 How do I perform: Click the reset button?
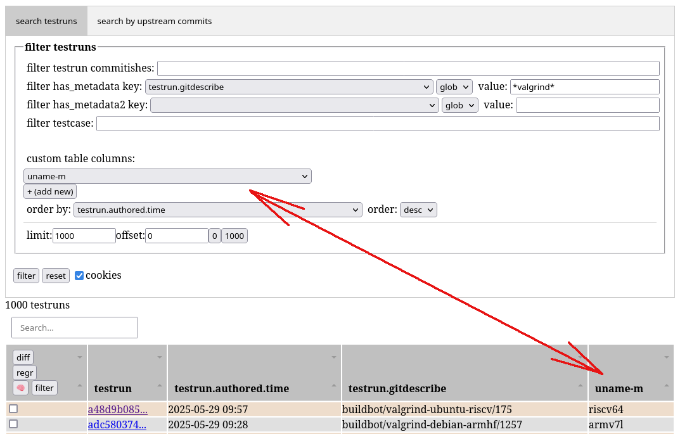[x=56, y=276]
